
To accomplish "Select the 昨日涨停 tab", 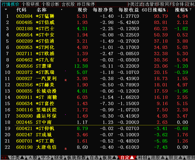I will [x=86, y=4].
